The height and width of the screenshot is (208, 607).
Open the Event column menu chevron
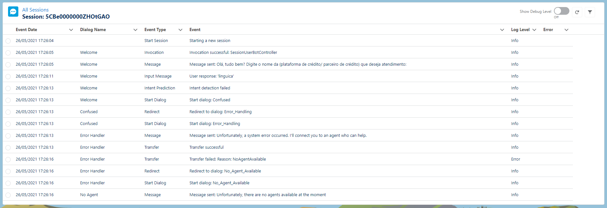click(502, 30)
